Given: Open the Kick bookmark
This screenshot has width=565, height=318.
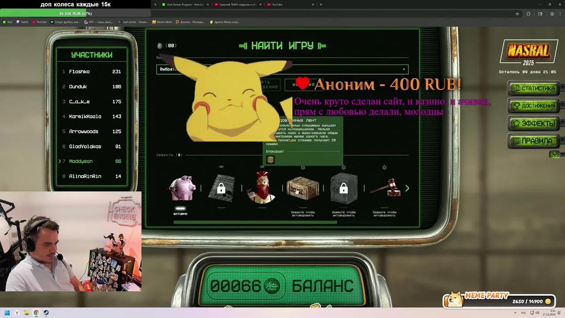Looking at the screenshot, I should [x=8, y=22].
